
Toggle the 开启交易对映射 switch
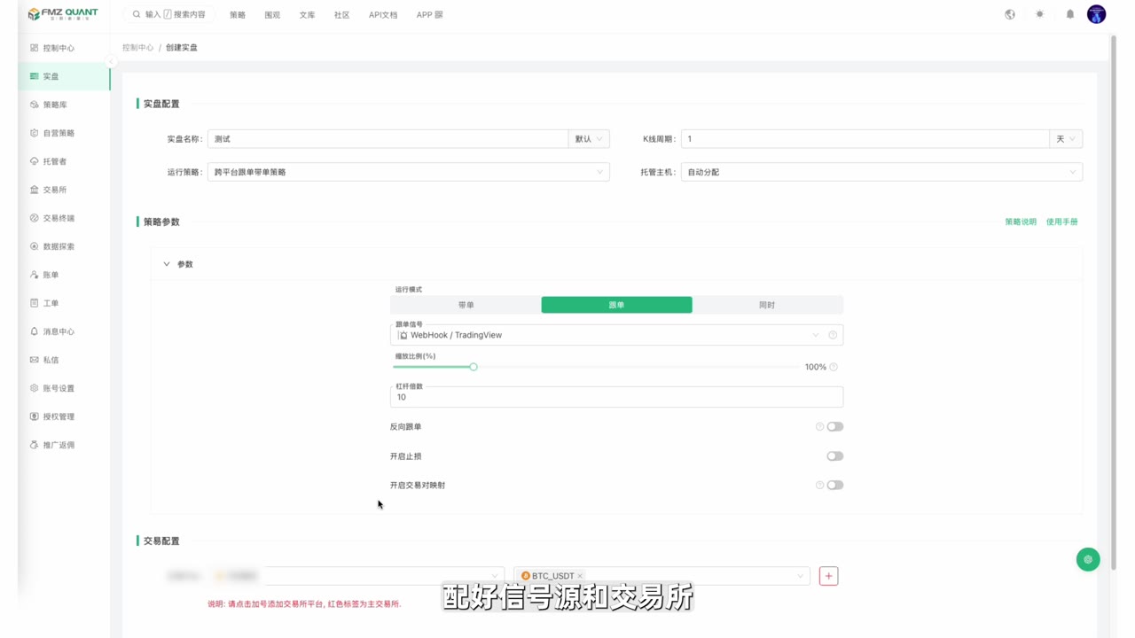(835, 485)
